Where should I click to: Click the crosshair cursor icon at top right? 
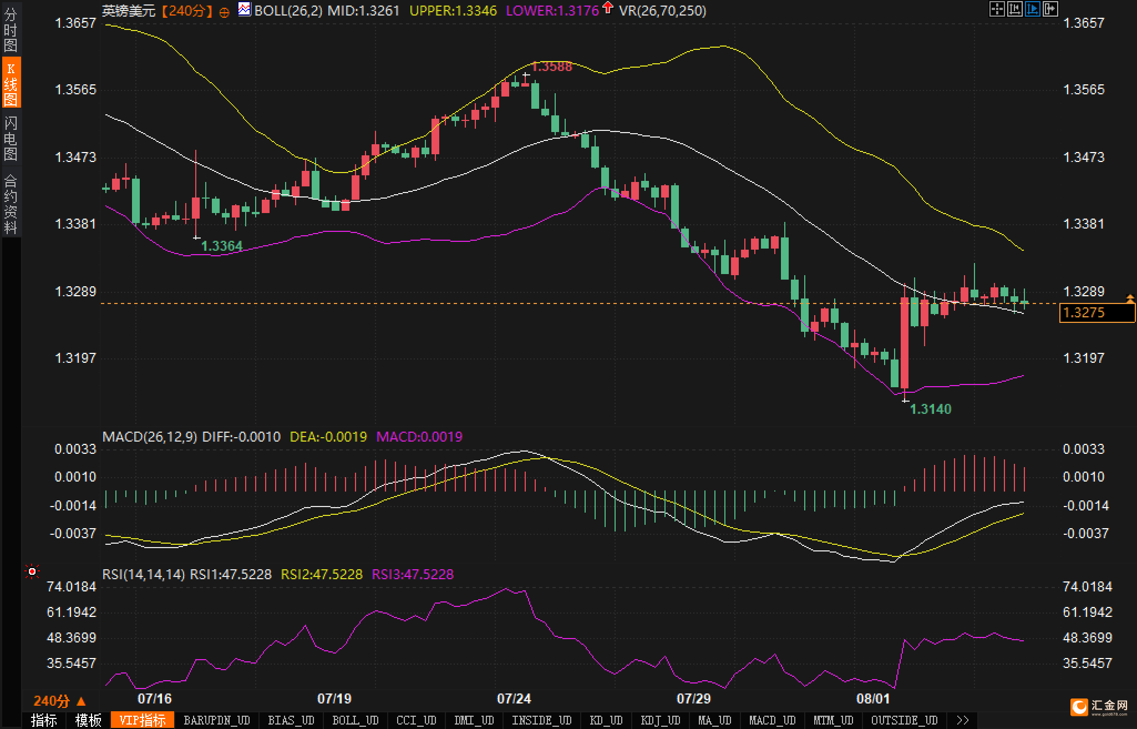coord(997,9)
